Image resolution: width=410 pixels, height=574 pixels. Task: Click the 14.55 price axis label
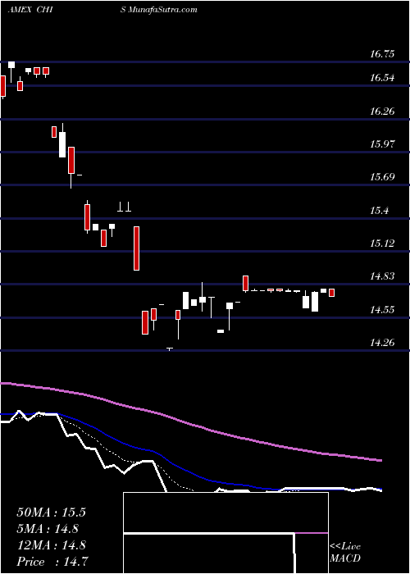382,310
